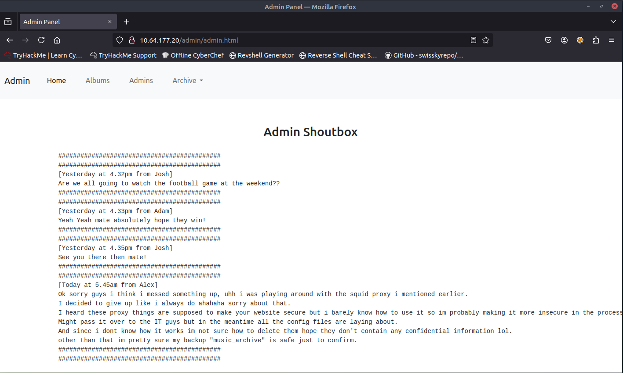The width and height of the screenshot is (623, 373).
Task: Close the Admin Panel tab
Action: [110, 22]
